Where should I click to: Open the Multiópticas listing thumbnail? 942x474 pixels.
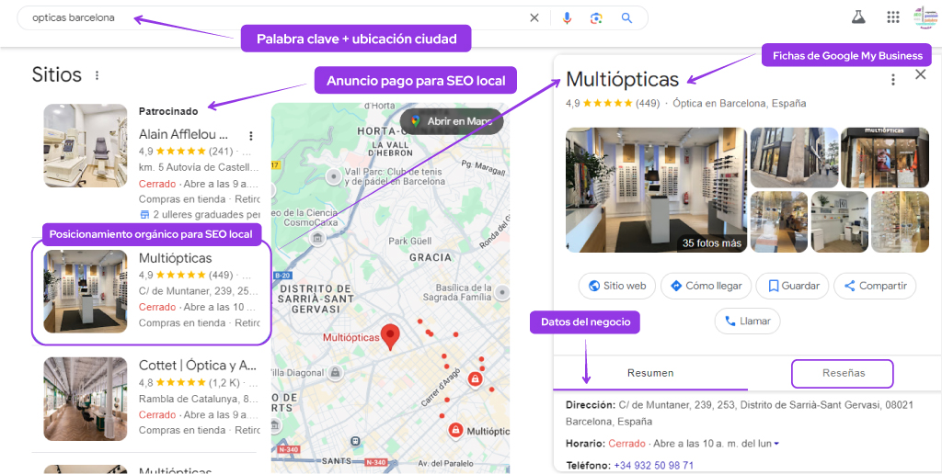(x=86, y=291)
